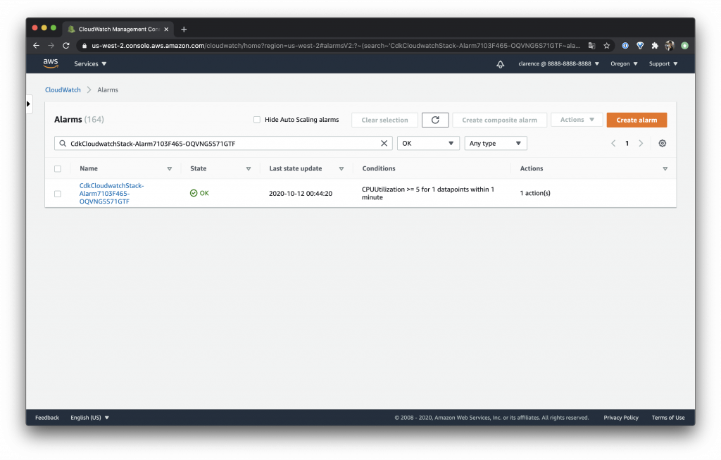The image size is (721, 460).
Task: Reload the browser page
Action: click(66, 46)
